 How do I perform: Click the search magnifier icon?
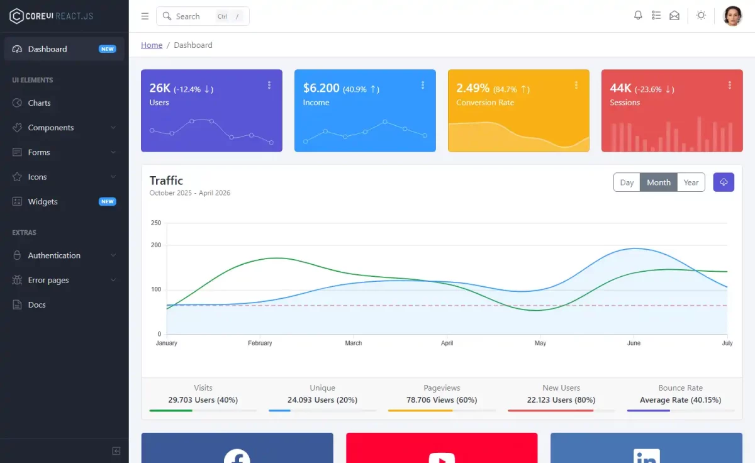pyautogui.click(x=167, y=16)
